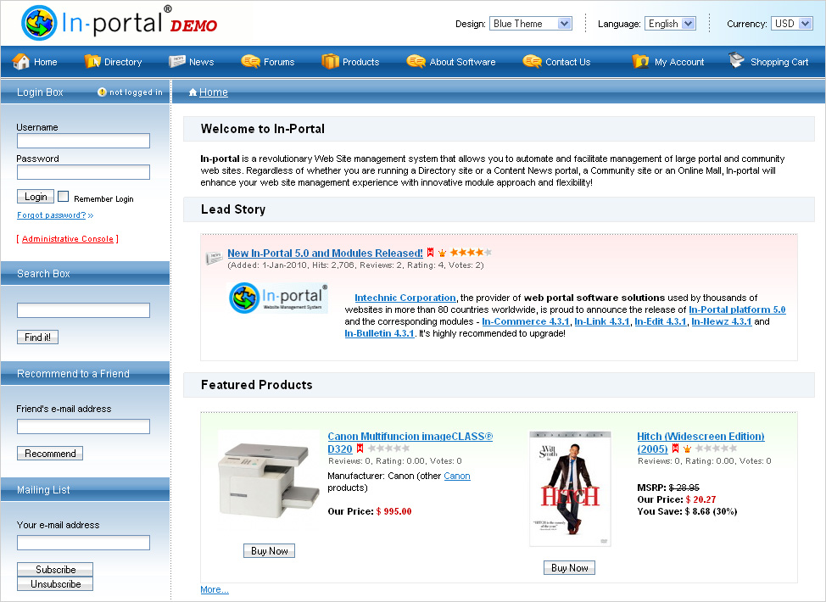The height and width of the screenshot is (602, 826).
Task: Click the Home house icon in navigation bar
Action: point(21,62)
